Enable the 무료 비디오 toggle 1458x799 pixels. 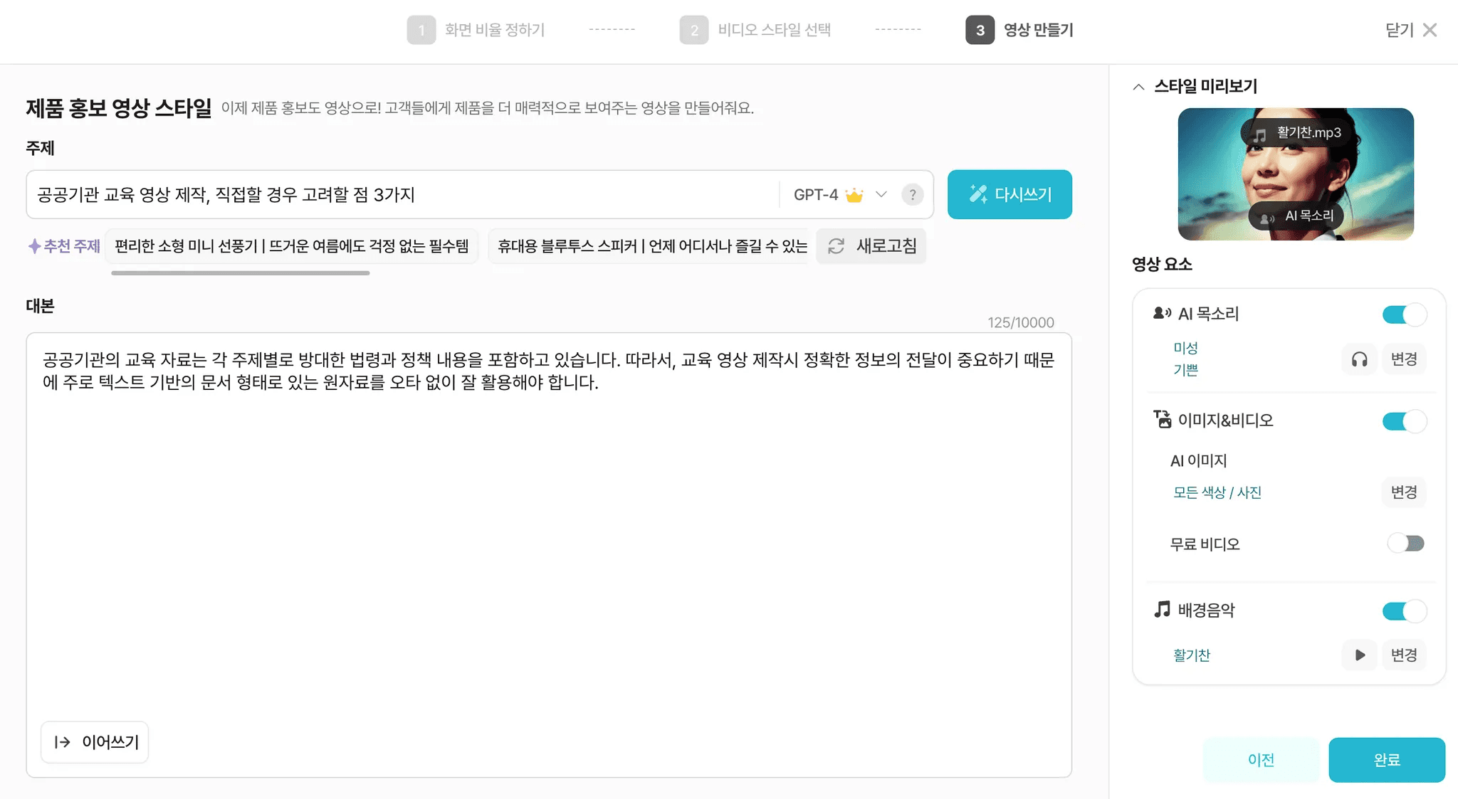1406,543
